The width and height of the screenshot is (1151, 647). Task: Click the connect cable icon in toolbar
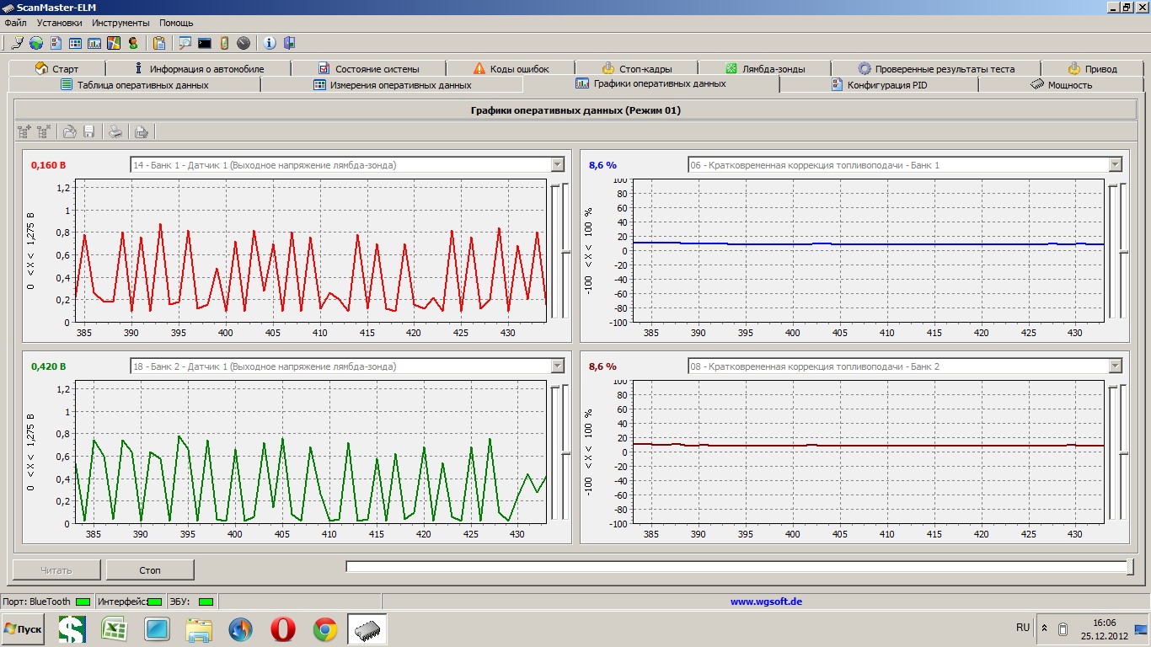[x=17, y=43]
